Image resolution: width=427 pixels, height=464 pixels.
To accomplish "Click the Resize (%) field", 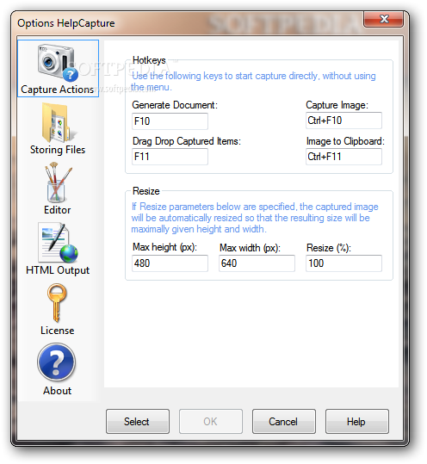I will tap(343, 263).
